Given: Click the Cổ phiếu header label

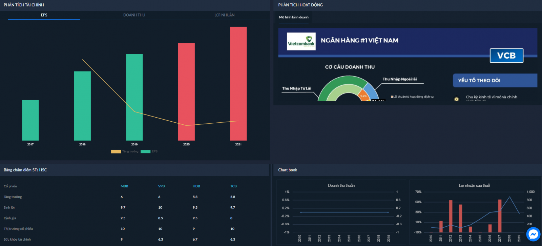Looking at the screenshot, I should tap(11, 186).
